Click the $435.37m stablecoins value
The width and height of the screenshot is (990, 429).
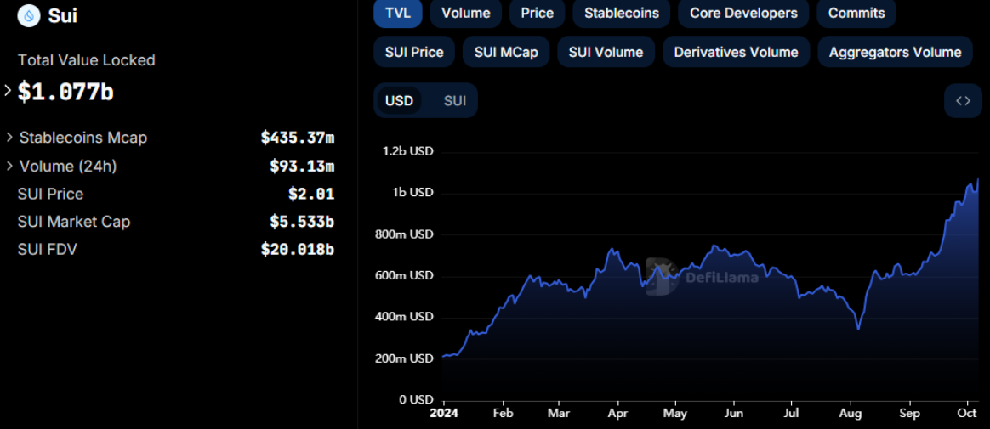[x=298, y=137]
